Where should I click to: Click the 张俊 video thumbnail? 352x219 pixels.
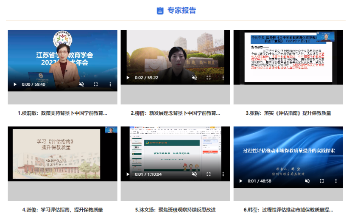pos(62,154)
